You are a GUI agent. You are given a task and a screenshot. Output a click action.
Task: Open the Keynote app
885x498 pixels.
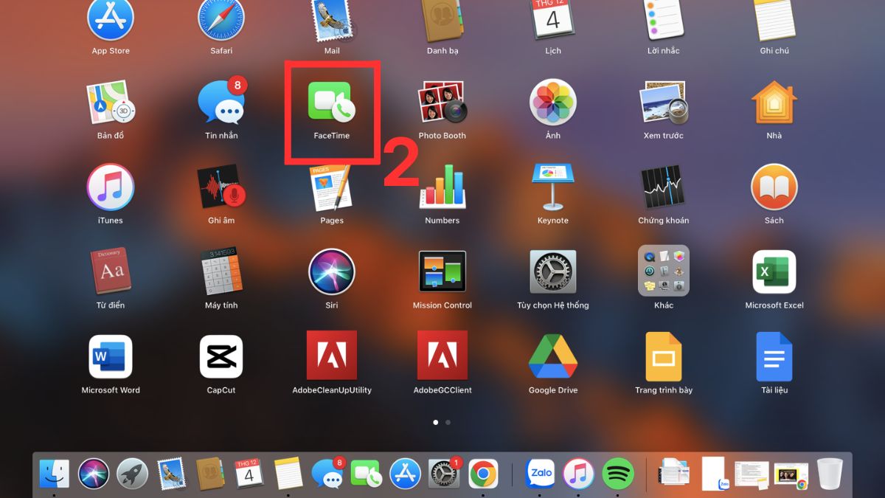tap(552, 188)
